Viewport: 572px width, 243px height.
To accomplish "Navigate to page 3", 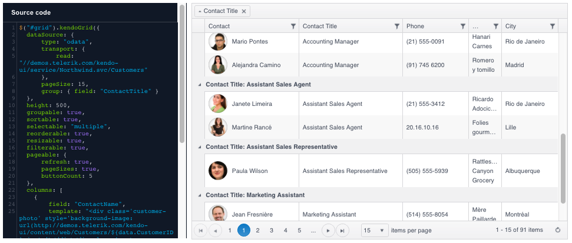I will click(x=272, y=231).
